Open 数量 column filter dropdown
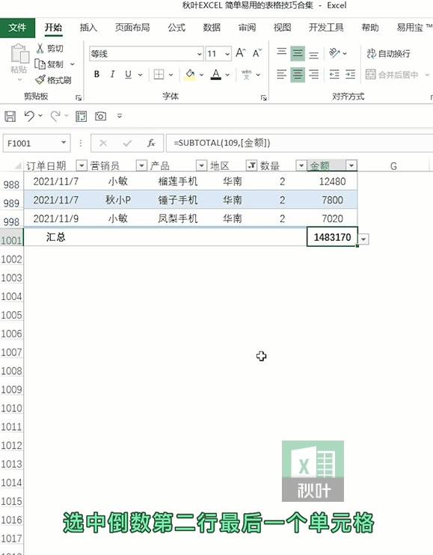Image resolution: width=433 pixels, height=555 pixels. point(301,165)
